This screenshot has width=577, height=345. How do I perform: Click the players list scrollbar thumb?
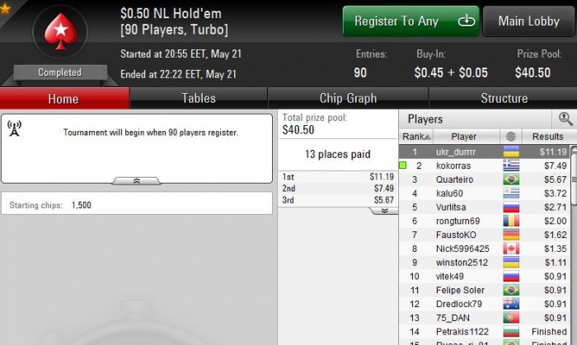pos(574,175)
